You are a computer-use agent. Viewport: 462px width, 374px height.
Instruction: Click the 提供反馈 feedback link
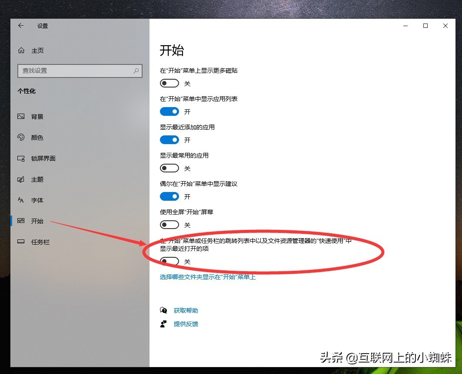coord(186,323)
